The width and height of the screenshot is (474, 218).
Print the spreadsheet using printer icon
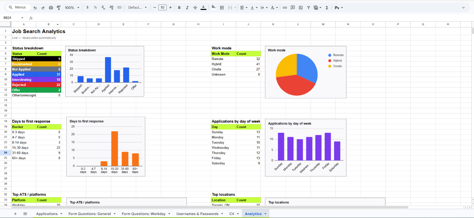(x=51, y=7)
